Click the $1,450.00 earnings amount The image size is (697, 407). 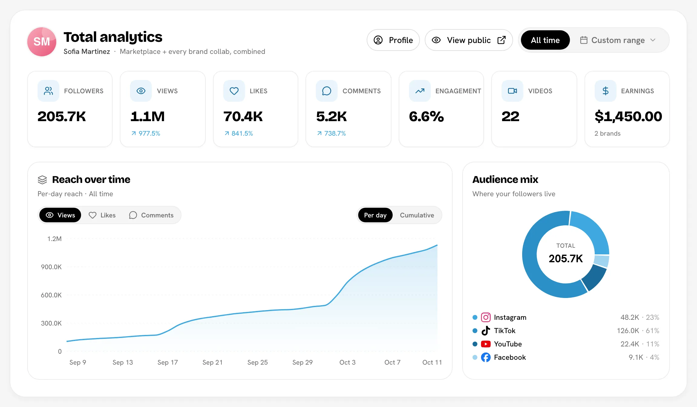(628, 117)
